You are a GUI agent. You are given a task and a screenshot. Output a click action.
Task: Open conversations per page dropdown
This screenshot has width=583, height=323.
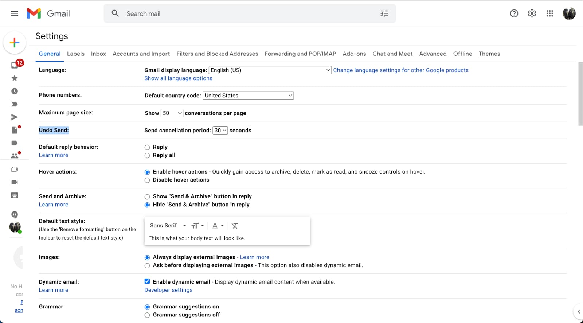point(172,113)
